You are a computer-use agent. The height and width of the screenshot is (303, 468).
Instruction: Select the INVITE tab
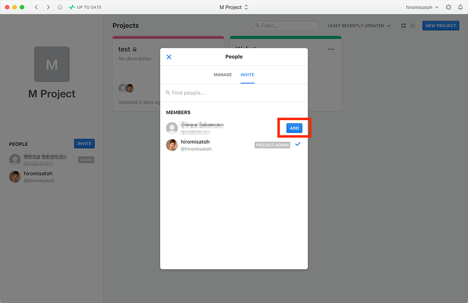[247, 75]
